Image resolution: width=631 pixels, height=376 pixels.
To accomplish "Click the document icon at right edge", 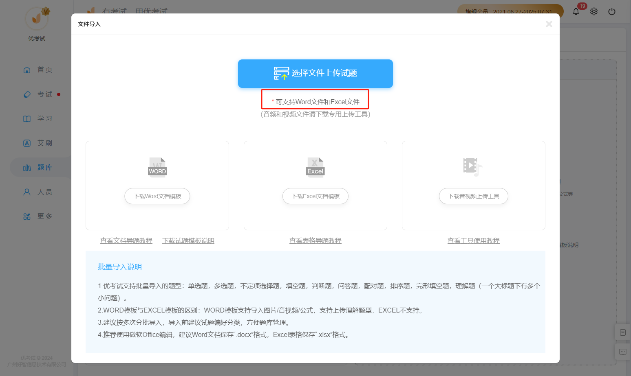I will point(622,332).
